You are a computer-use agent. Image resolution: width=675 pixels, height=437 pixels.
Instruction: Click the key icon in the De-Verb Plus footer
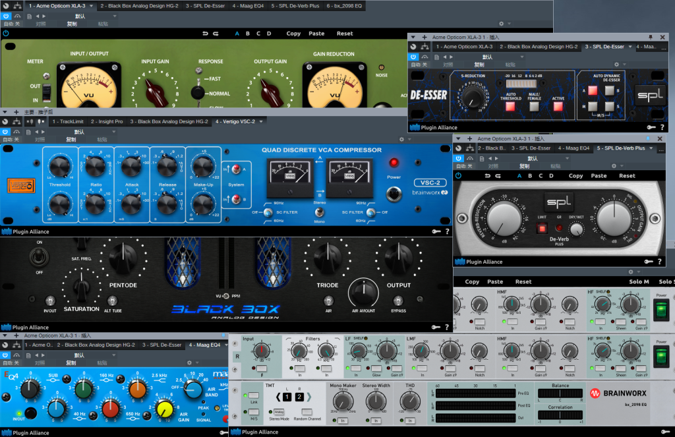[649, 262]
